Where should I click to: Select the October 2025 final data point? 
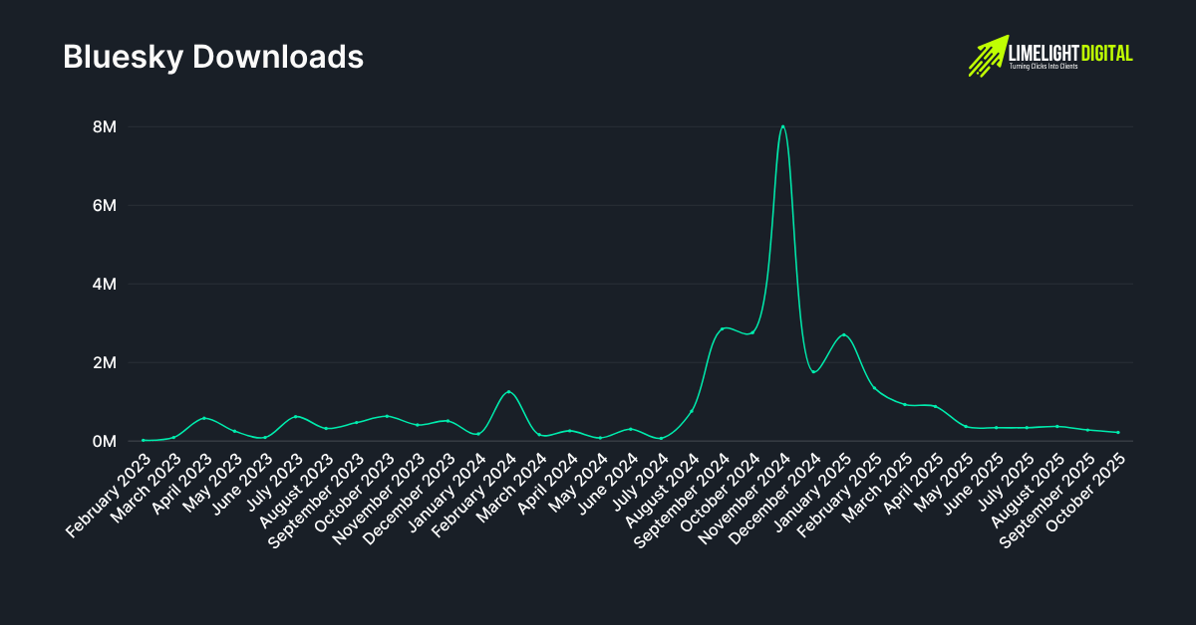pos(1118,432)
